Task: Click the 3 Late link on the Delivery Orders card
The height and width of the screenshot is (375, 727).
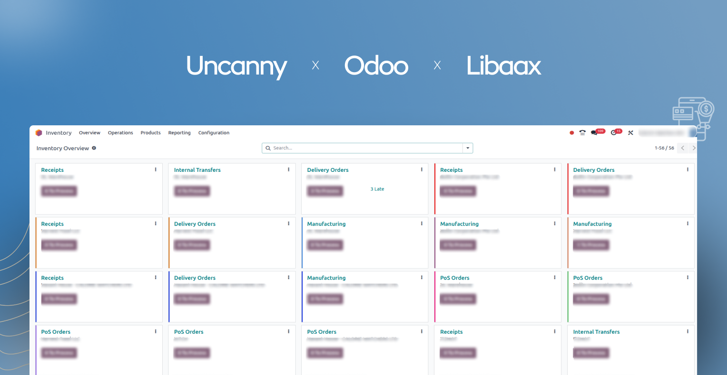Action: [x=377, y=189]
